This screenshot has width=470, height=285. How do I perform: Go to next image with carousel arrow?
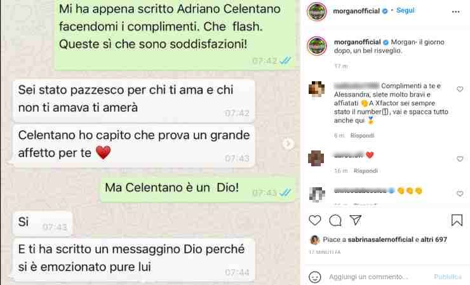[288, 143]
